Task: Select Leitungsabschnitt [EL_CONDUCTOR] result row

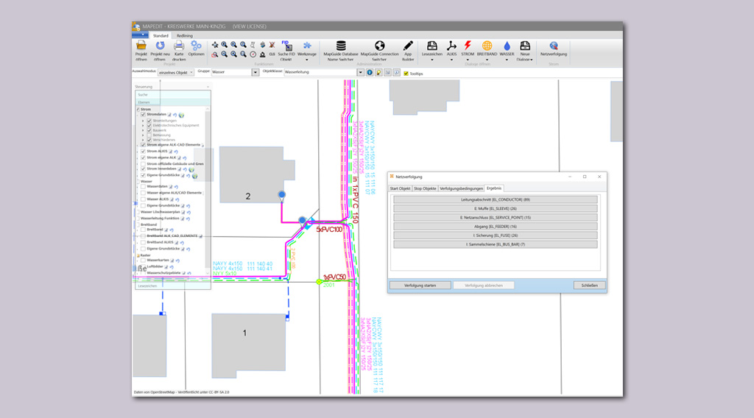Action: pyautogui.click(x=496, y=199)
